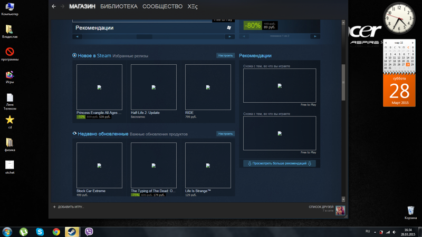This screenshot has width=422, height=237.
Task: Go forward with the Steam forward arrow
Action: [62, 6]
